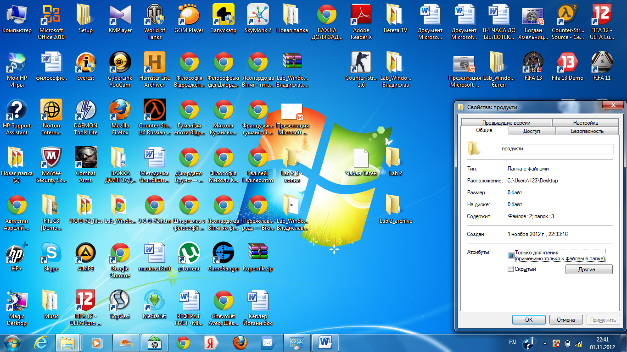Screen dimensions: 627x352
Task: Select the Общие tab
Action: point(484,130)
